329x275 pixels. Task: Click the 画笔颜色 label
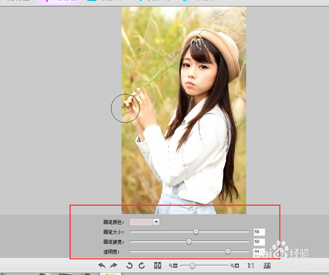tap(114, 222)
